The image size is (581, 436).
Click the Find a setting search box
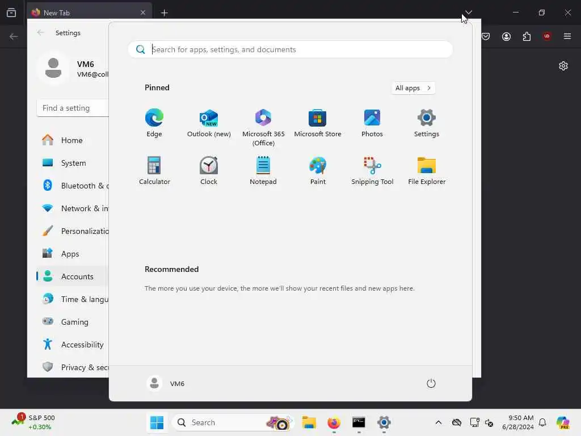click(x=73, y=108)
